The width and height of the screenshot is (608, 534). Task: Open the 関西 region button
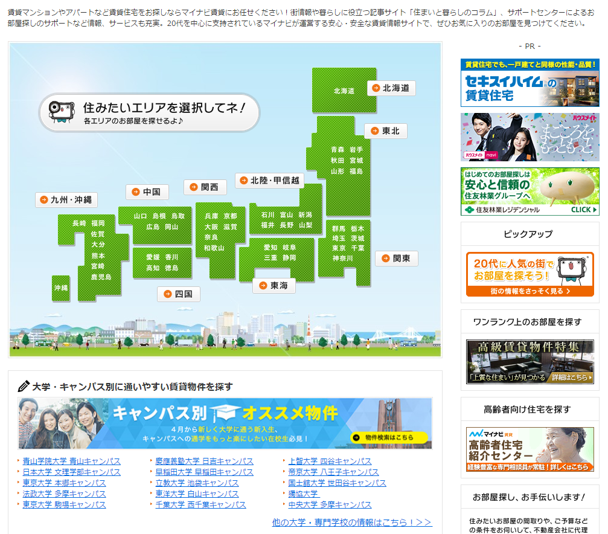click(x=205, y=187)
